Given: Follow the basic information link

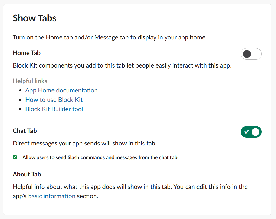Looking at the screenshot, I should point(52,196).
